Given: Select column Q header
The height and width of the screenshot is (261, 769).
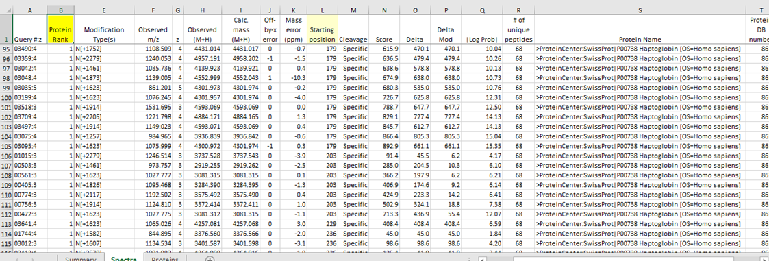Looking at the screenshot, I should [482, 10].
